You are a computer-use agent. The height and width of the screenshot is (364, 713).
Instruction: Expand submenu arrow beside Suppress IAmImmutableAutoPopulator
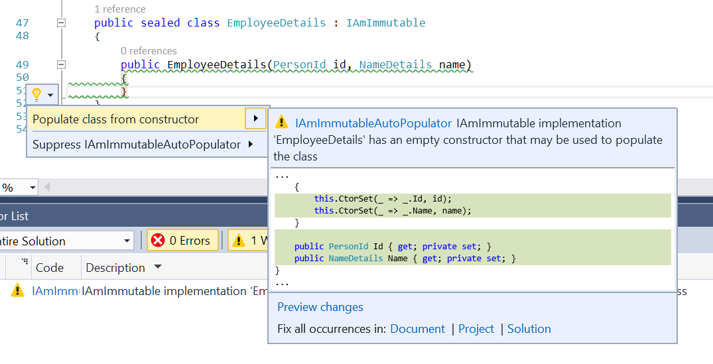tap(251, 144)
